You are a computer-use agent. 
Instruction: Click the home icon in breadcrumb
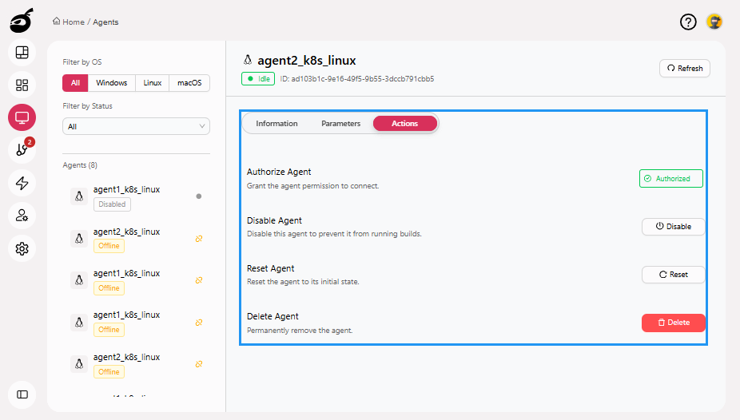pyautogui.click(x=56, y=22)
